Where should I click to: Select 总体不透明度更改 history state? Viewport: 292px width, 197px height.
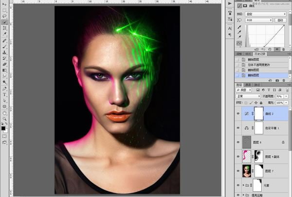point(258,64)
